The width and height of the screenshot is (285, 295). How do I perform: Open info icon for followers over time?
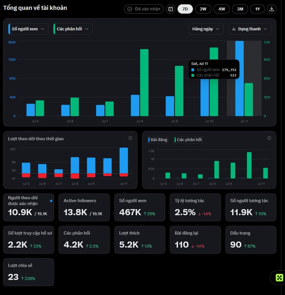click(x=130, y=138)
